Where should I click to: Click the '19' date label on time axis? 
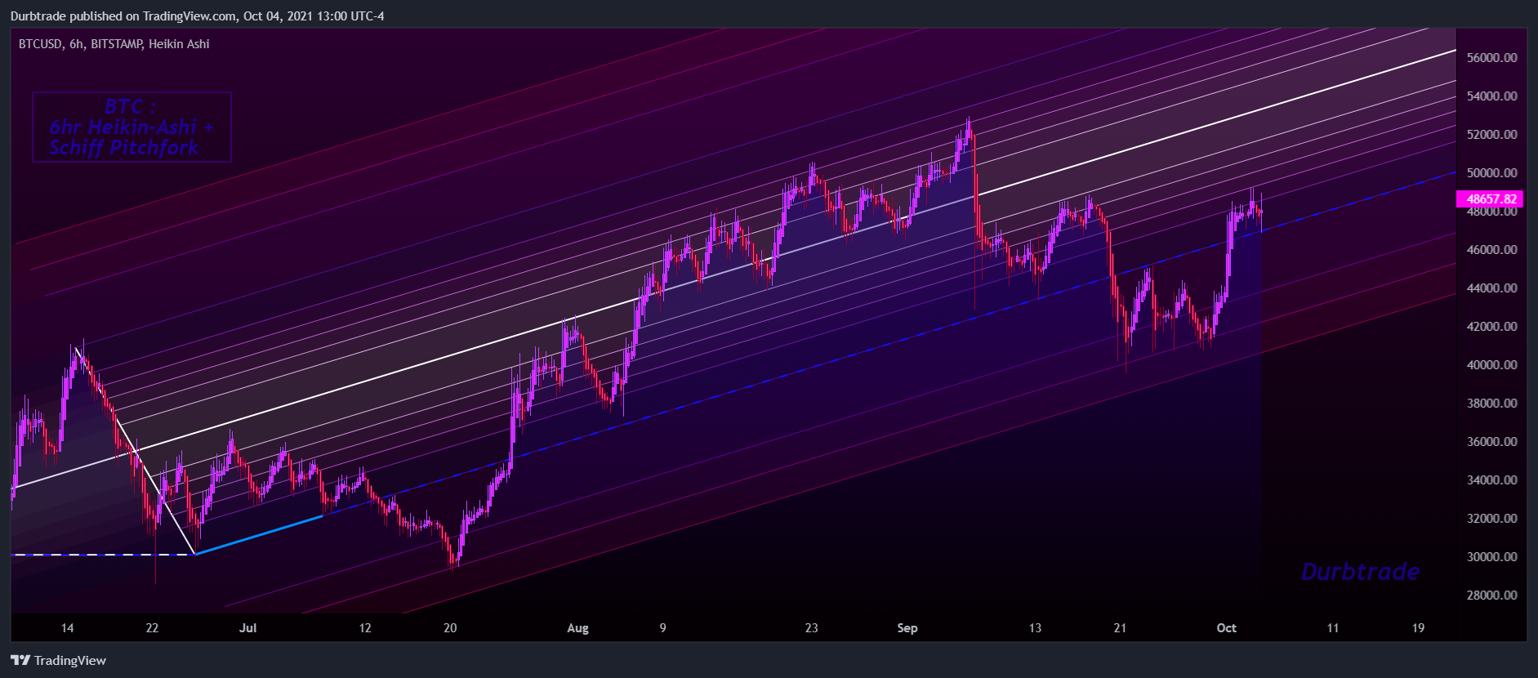(x=1418, y=628)
